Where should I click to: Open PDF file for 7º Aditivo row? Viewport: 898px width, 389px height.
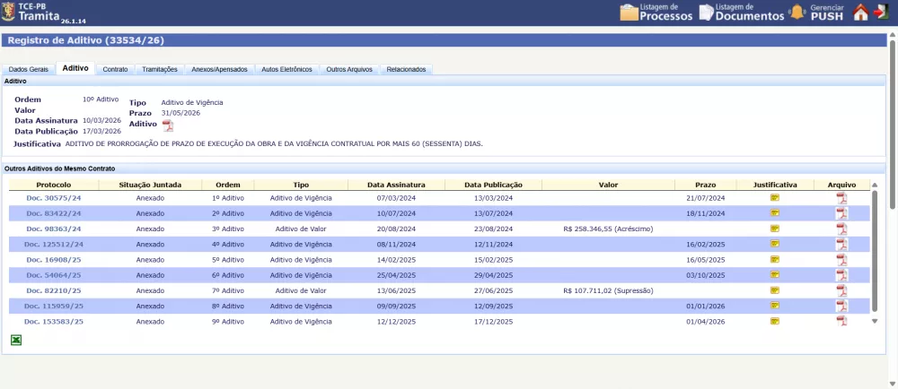(x=841, y=290)
